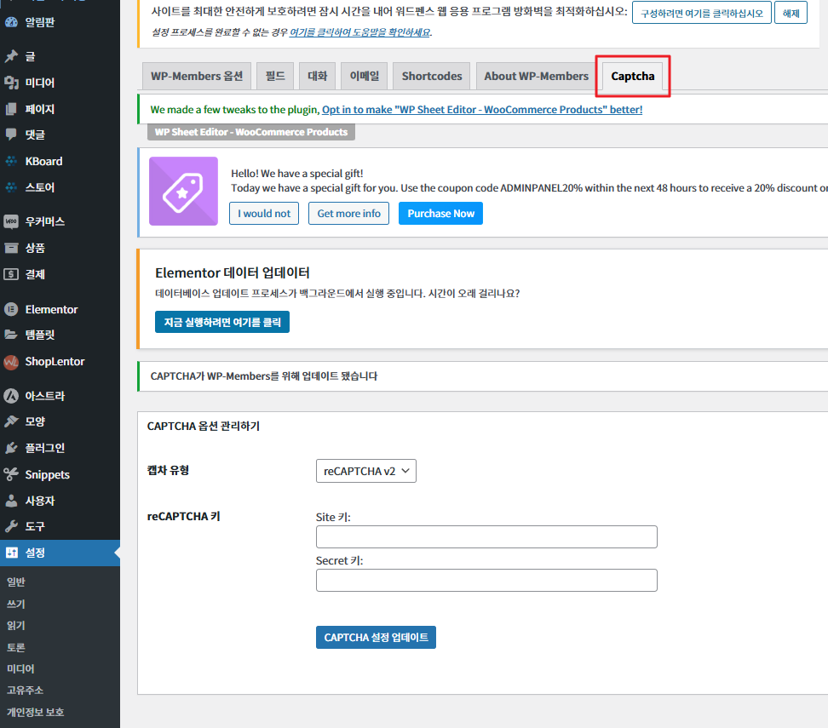The image size is (828, 728).
Task: Click the 아스트라 Astra theme icon
Action: click(11, 395)
